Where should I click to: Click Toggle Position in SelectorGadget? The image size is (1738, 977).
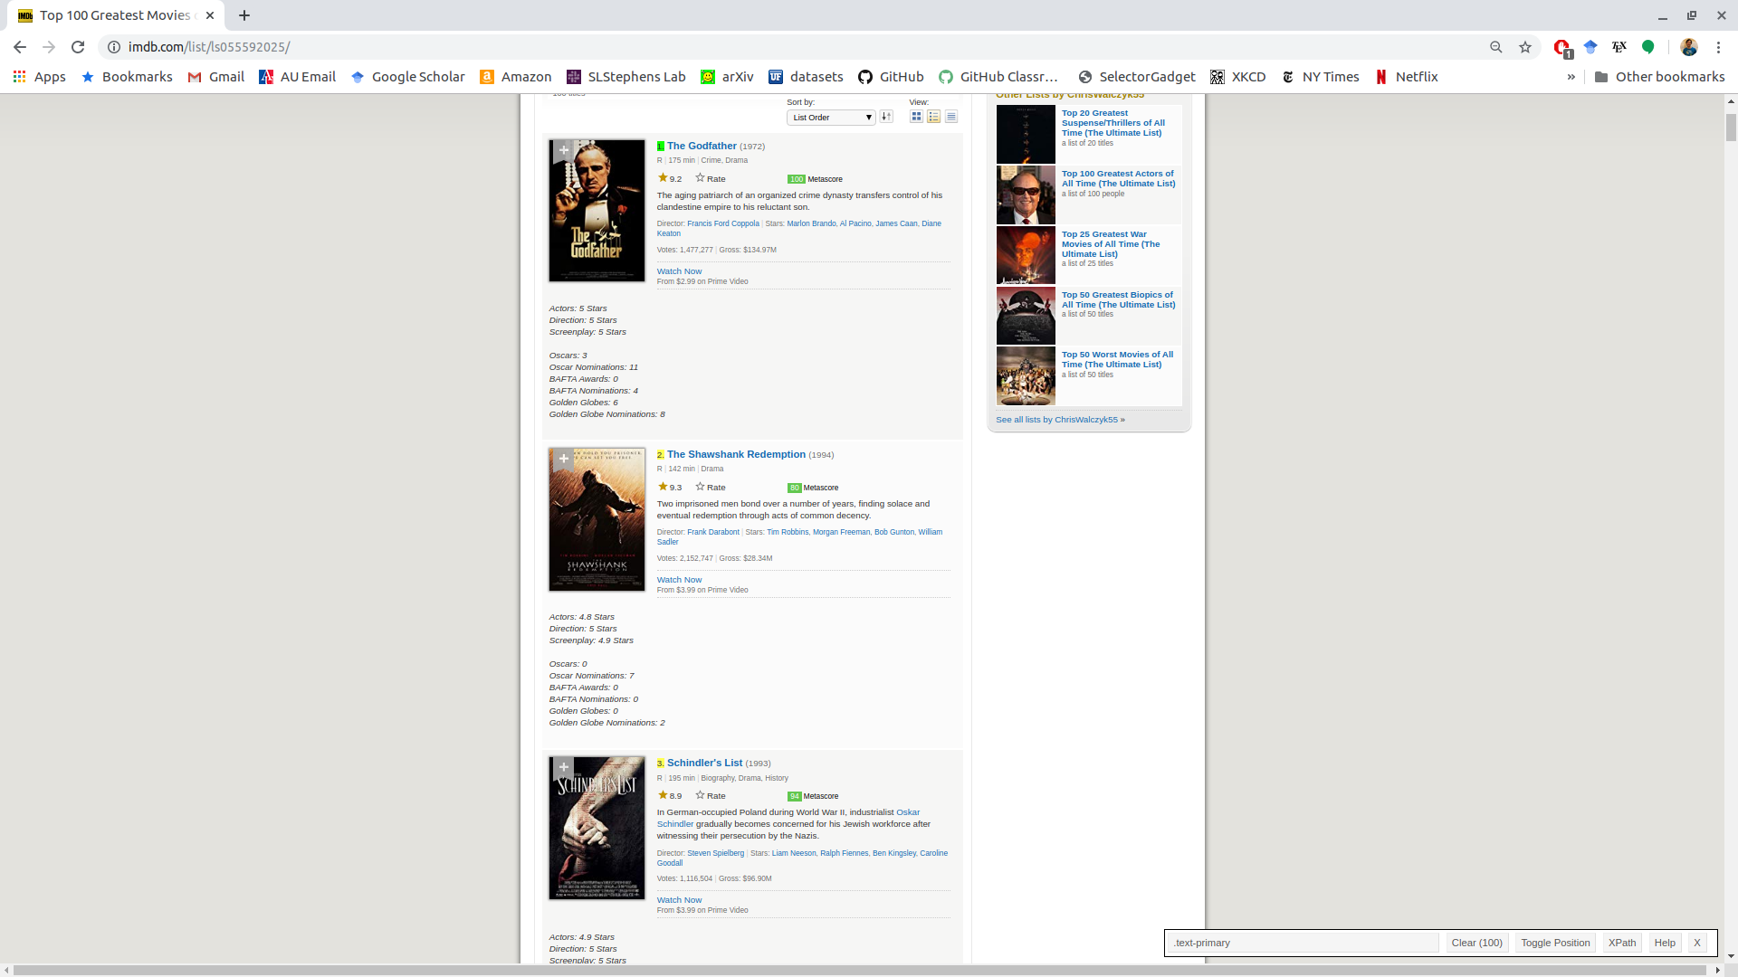(1555, 943)
